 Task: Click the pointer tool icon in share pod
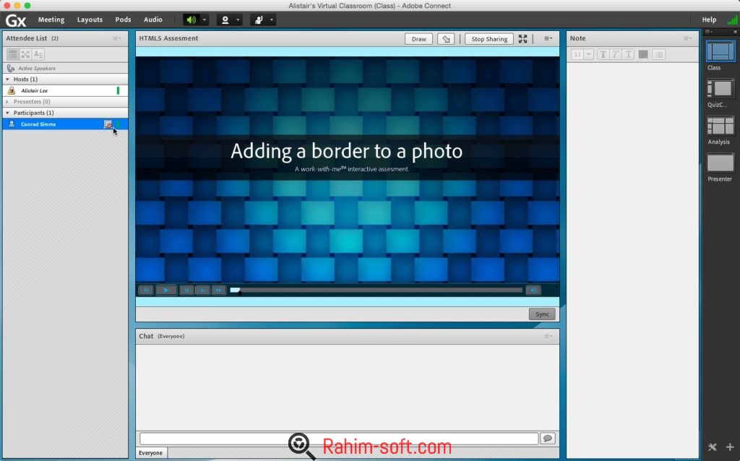coord(446,39)
